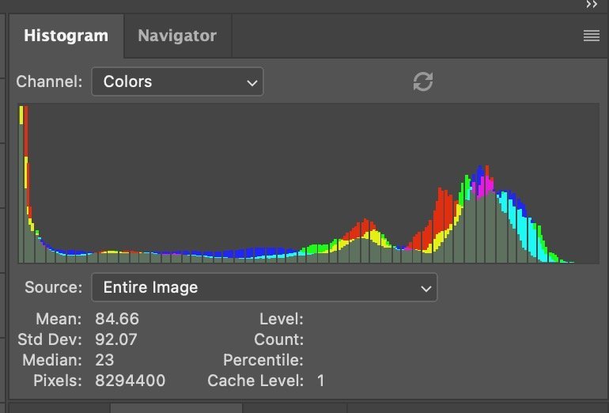The width and height of the screenshot is (609, 413).
Task: Click the Pixels count 8294400
Action: (x=130, y=381)
